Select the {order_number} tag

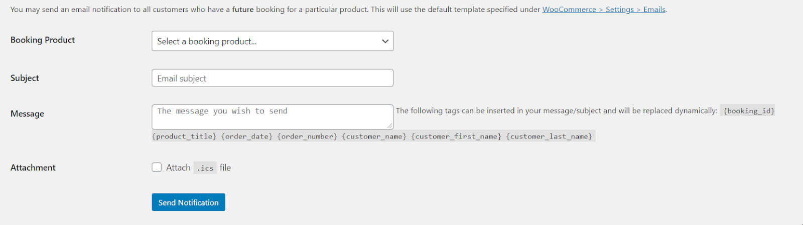(307, 136)
